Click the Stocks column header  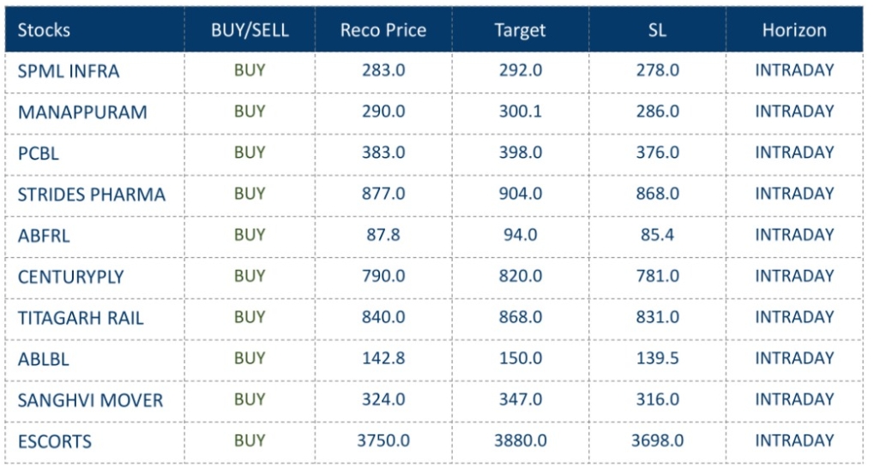point(45,30)
